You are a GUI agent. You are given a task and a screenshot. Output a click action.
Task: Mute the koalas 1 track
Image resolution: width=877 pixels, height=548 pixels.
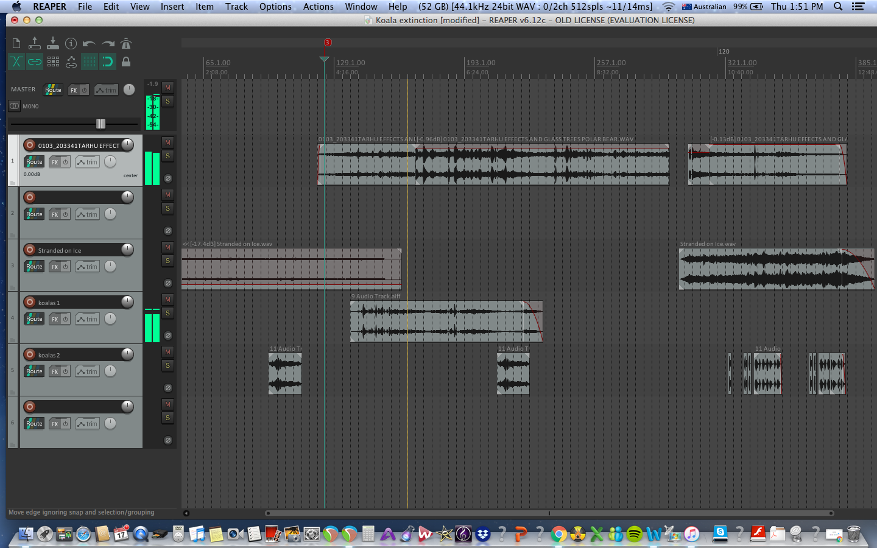click(167, 300)
